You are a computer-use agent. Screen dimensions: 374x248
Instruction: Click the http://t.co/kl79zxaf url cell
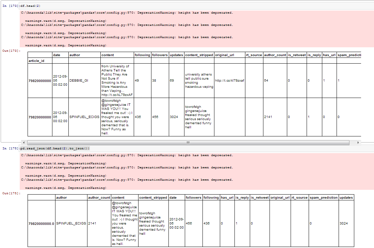[230, 81]
